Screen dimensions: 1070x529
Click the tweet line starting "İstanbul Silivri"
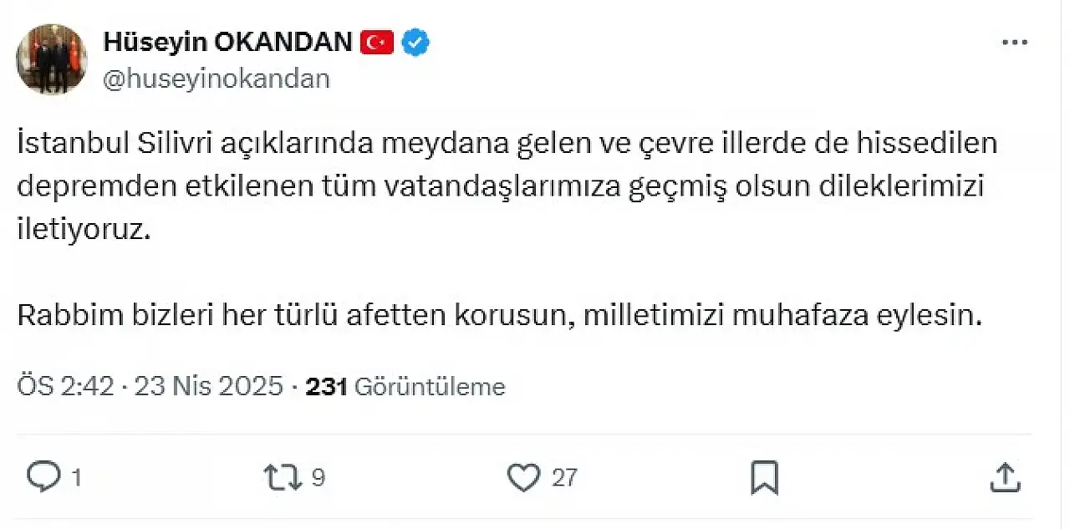(x=507, y=144)
